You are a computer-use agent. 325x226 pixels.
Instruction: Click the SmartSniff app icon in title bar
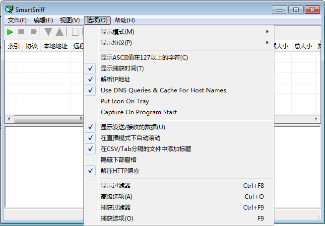point(9,9)
